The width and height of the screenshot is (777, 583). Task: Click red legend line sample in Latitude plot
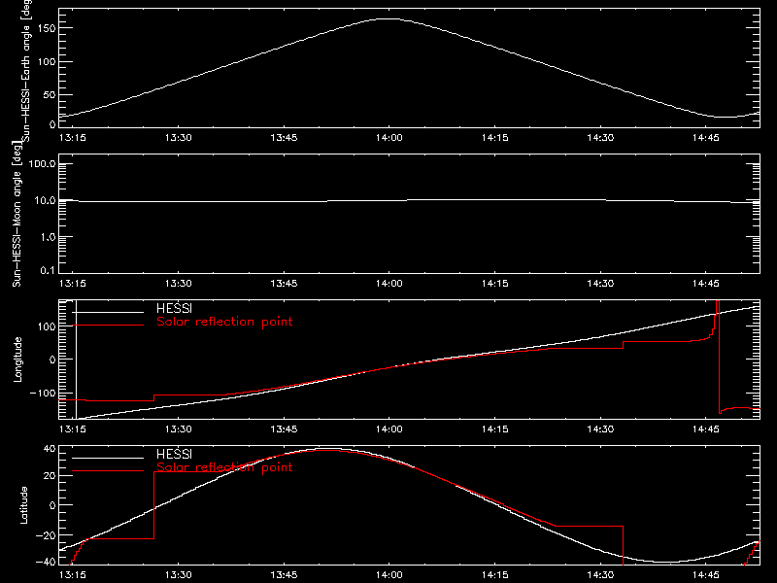click(108, 471)
